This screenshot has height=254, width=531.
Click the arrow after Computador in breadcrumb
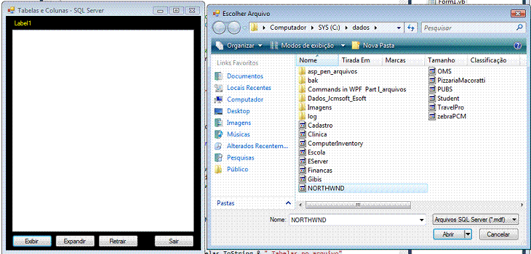point(312,28)
